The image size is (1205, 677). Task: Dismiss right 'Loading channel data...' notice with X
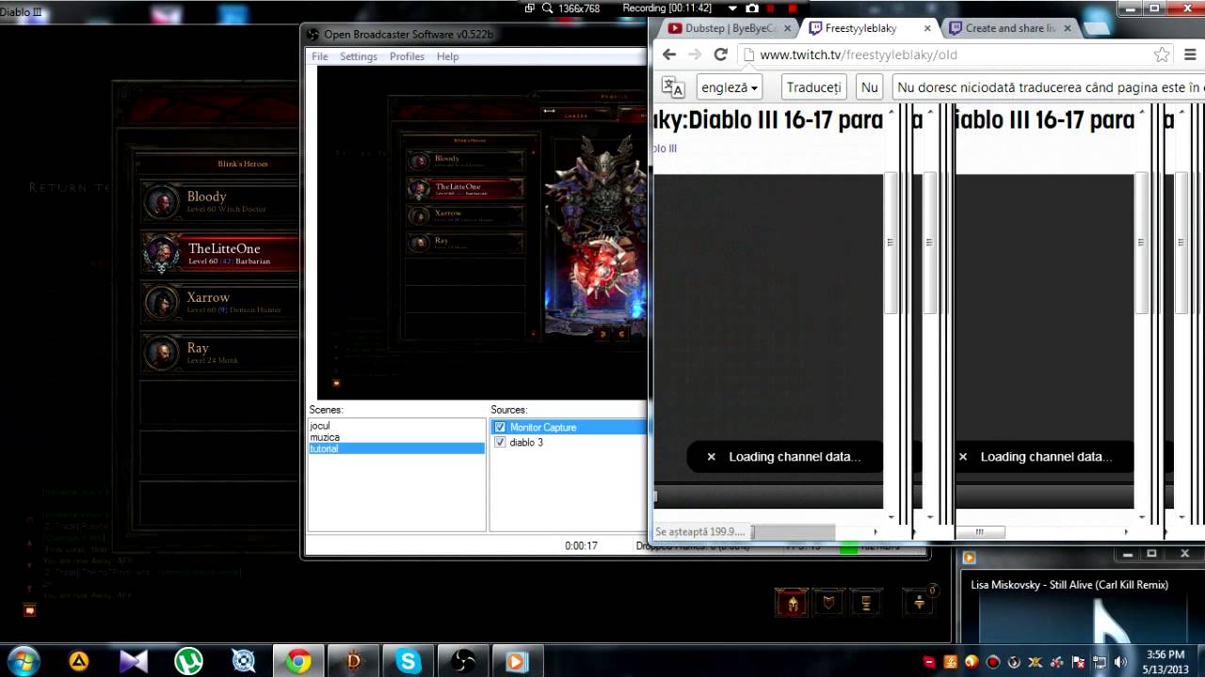962,457
